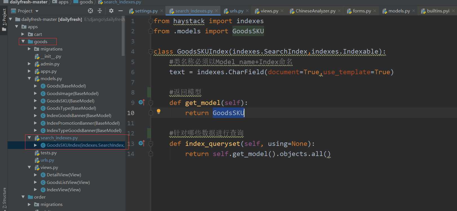457x211 pixels.
Task: Open the Z: Structure tool window button
Action: [4, 198]
